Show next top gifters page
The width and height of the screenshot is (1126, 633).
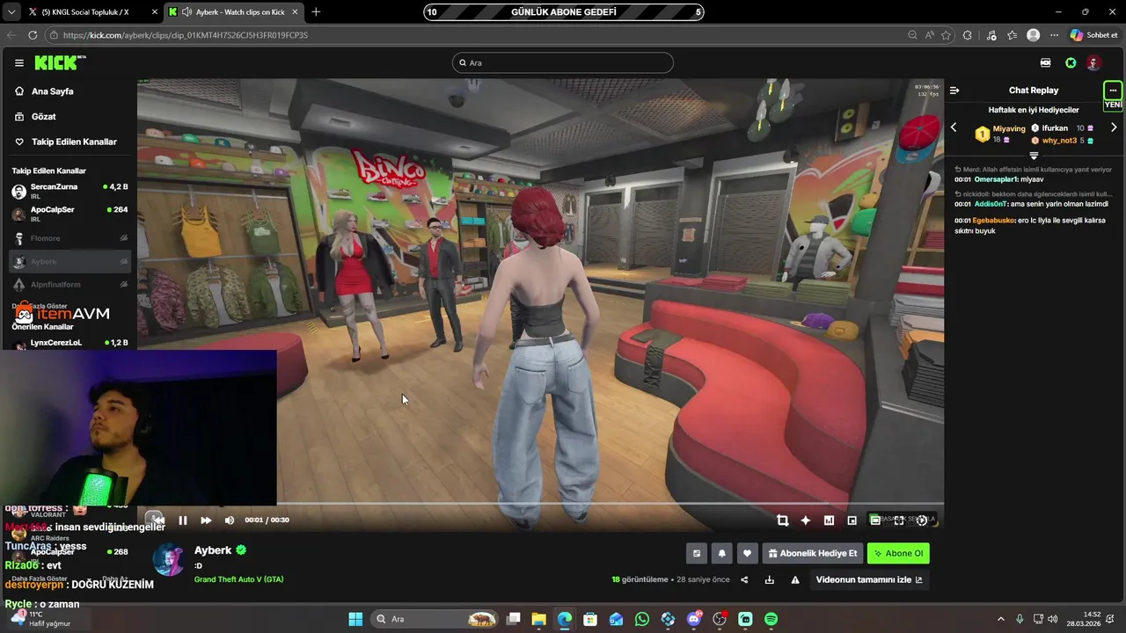[x=1114, y=127]
